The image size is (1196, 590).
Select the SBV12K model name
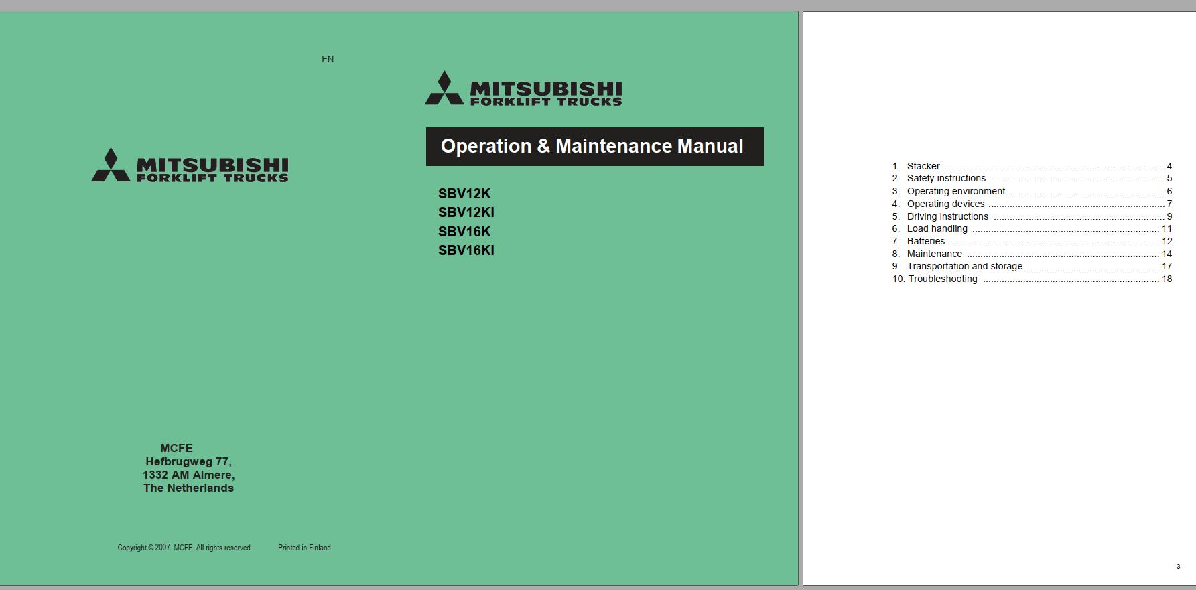point(464,194)
